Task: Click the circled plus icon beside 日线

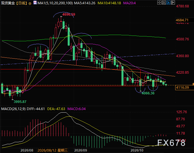Action: pyautogui.click(x=30, y=3)
